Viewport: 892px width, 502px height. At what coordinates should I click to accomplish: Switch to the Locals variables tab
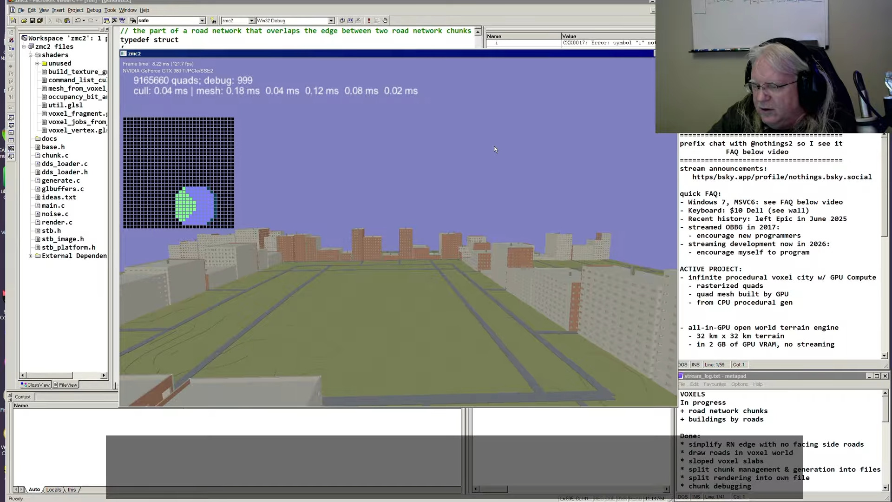pyautogui.click(x=53, y=489)
